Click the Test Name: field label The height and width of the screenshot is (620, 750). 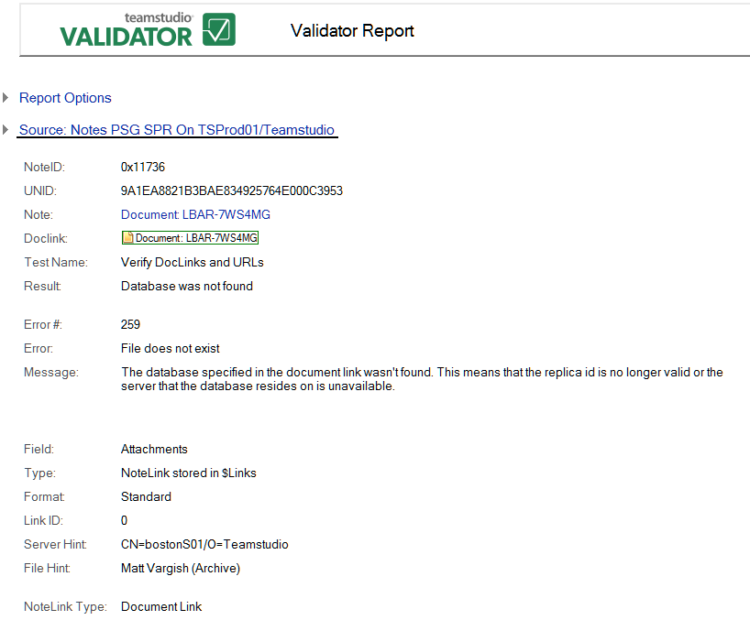click(x=56, y=262)
